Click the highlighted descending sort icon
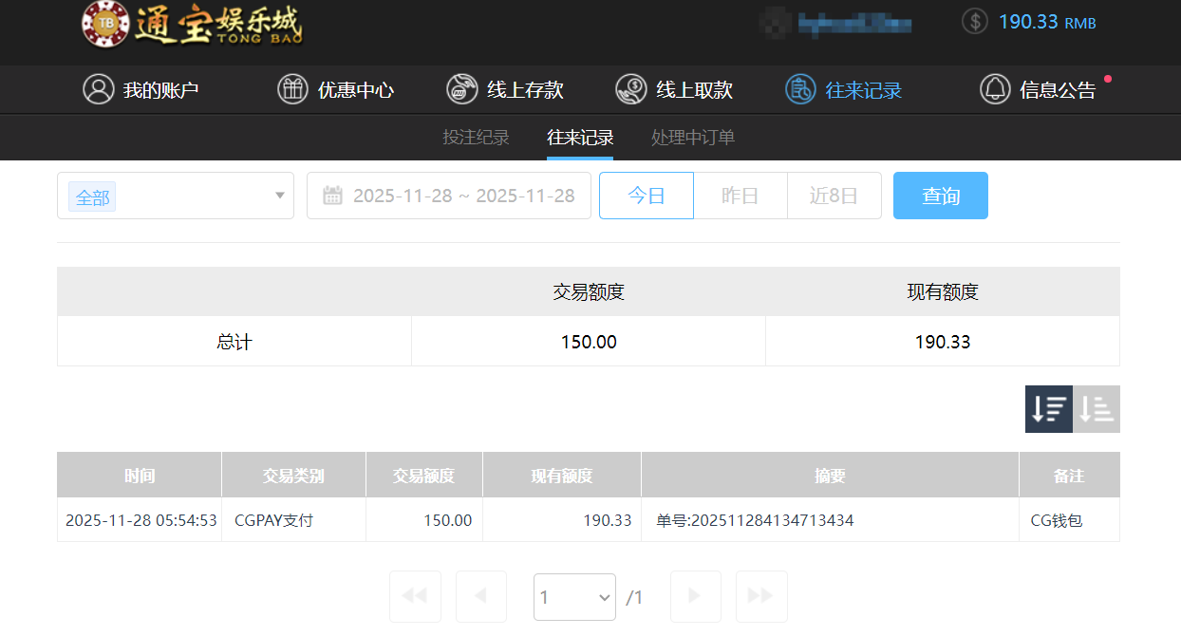This screenshot has width=1181, height=636. click(1048, 409)
